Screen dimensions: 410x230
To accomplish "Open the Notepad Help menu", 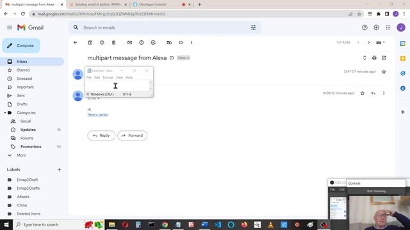I will pyautogui.click(x=129, y=77).
